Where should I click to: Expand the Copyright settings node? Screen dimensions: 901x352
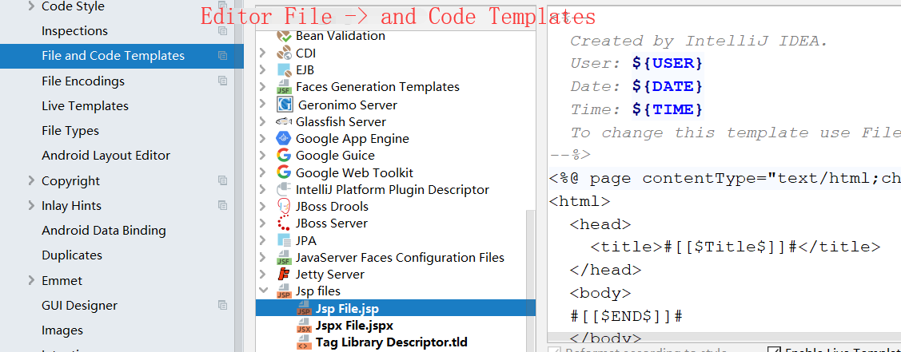[x=31, y=180]
